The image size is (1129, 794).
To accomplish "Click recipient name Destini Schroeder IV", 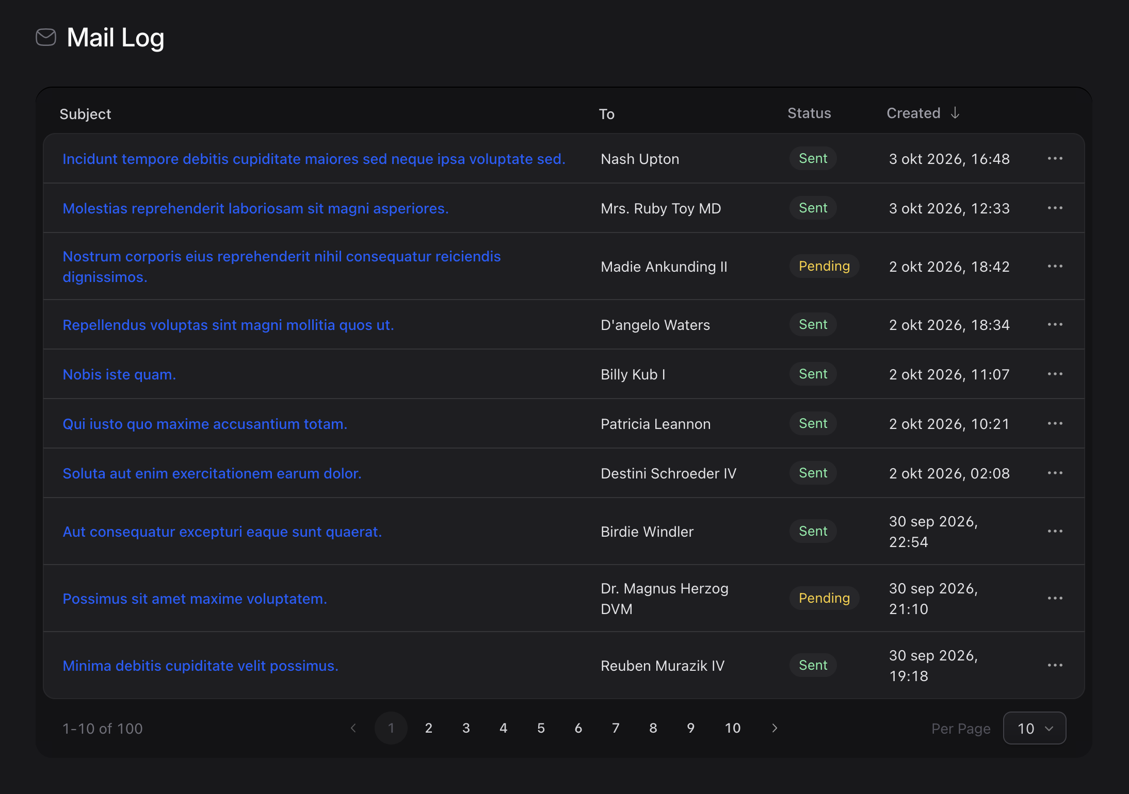I will pyautogui.click(x=669, y=473).
